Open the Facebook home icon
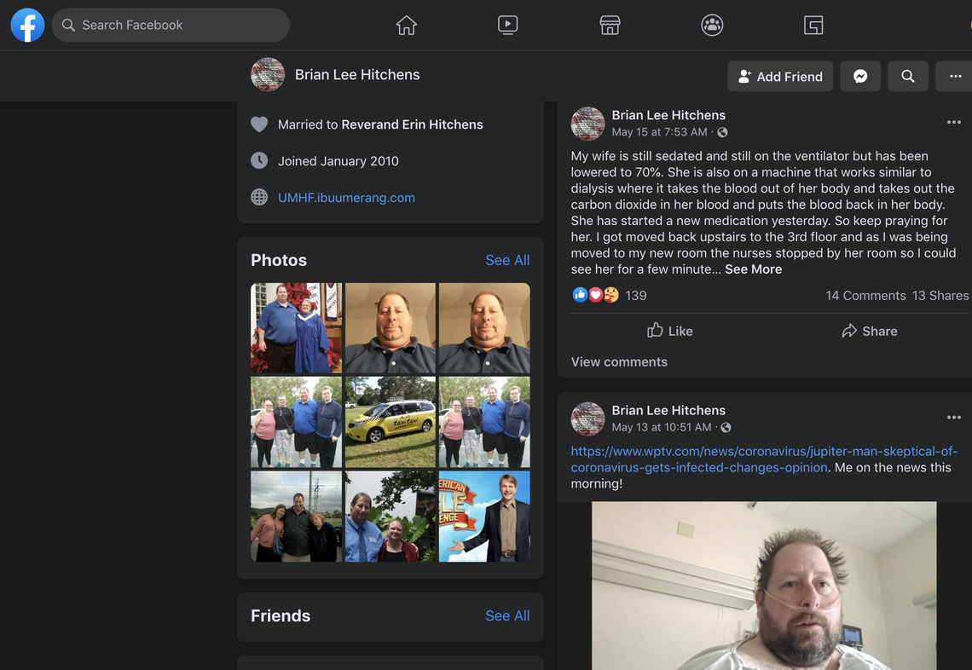The image size is (972, 670). (406, 25)
